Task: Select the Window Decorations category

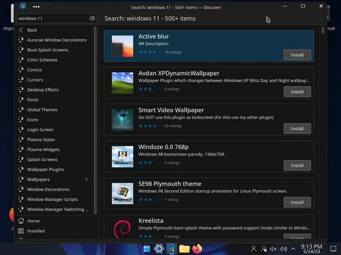Action: (x=54, y=190)
